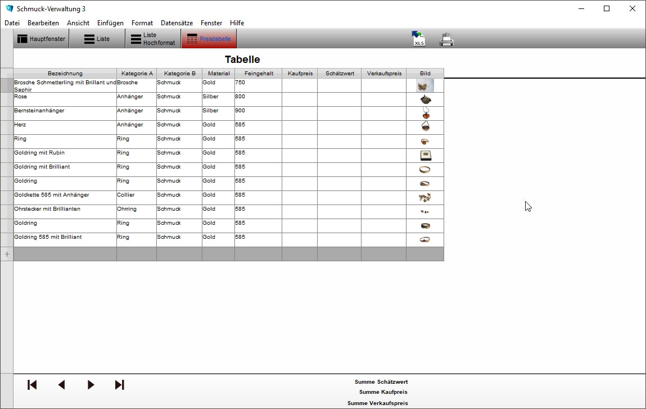The image size is (646, 409).
Task: Jump to last record arrow
Action: [119, 385]
